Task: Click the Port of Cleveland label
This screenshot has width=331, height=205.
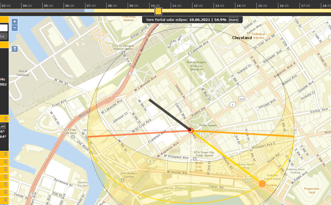Action: click(x=23, y=73)
